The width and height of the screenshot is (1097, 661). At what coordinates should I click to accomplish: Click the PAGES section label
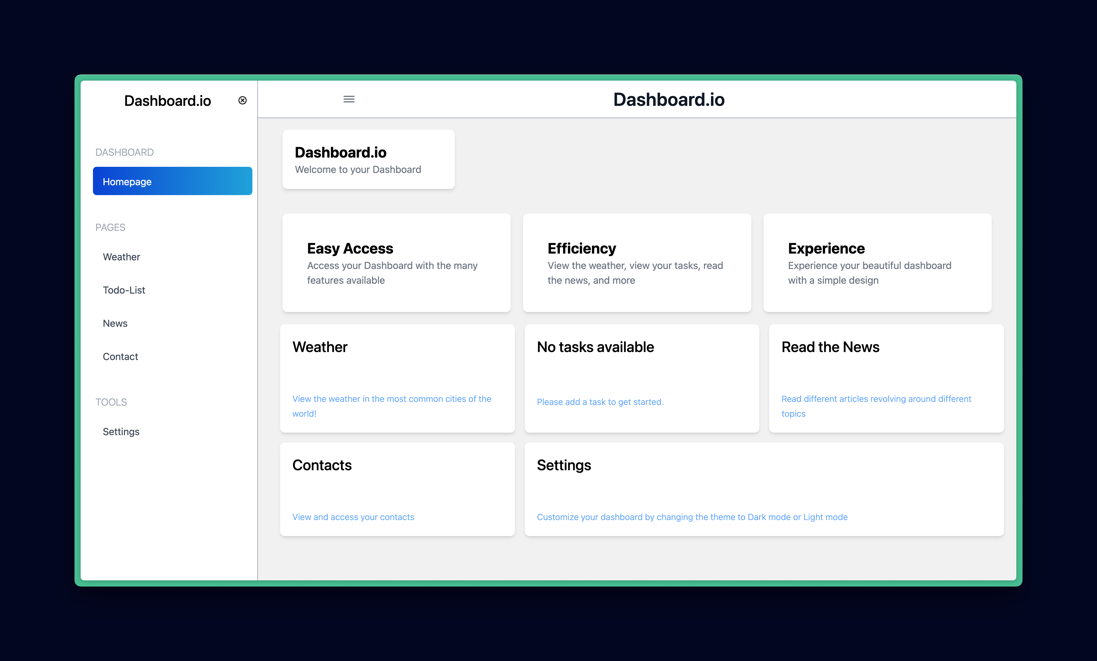coord(110,227)
